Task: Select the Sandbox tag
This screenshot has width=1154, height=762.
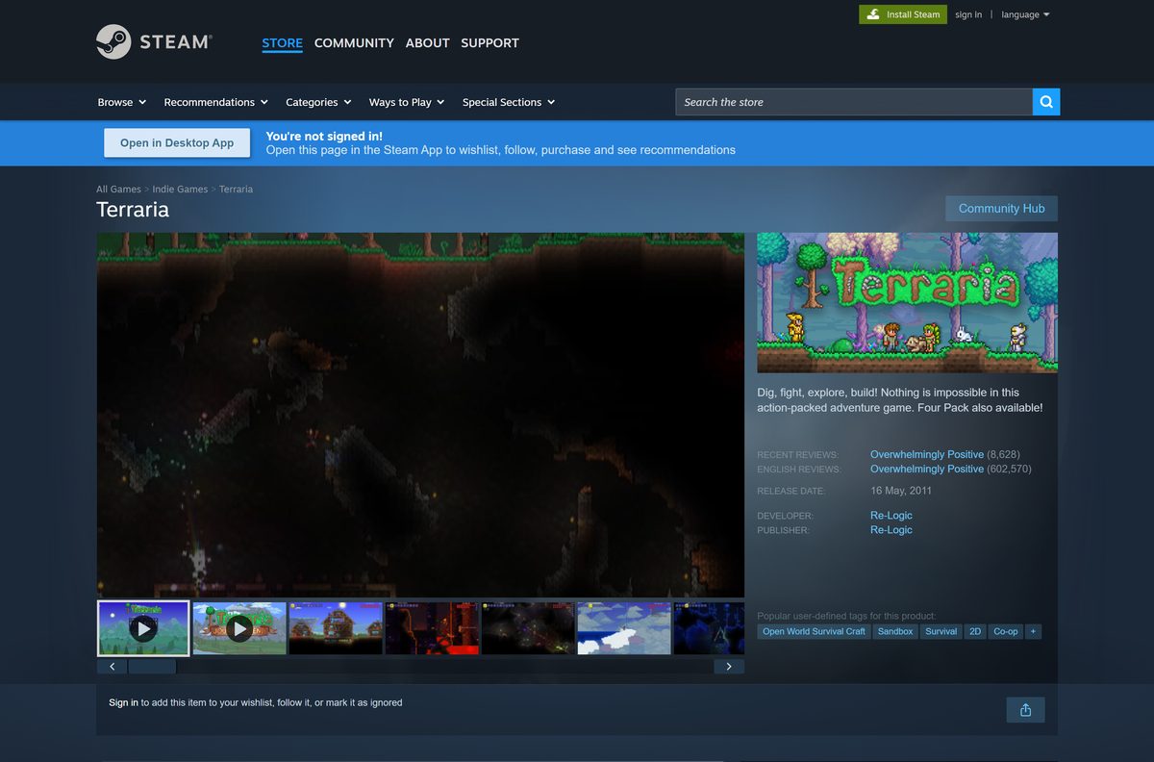Action: click(x=895, y=631)
